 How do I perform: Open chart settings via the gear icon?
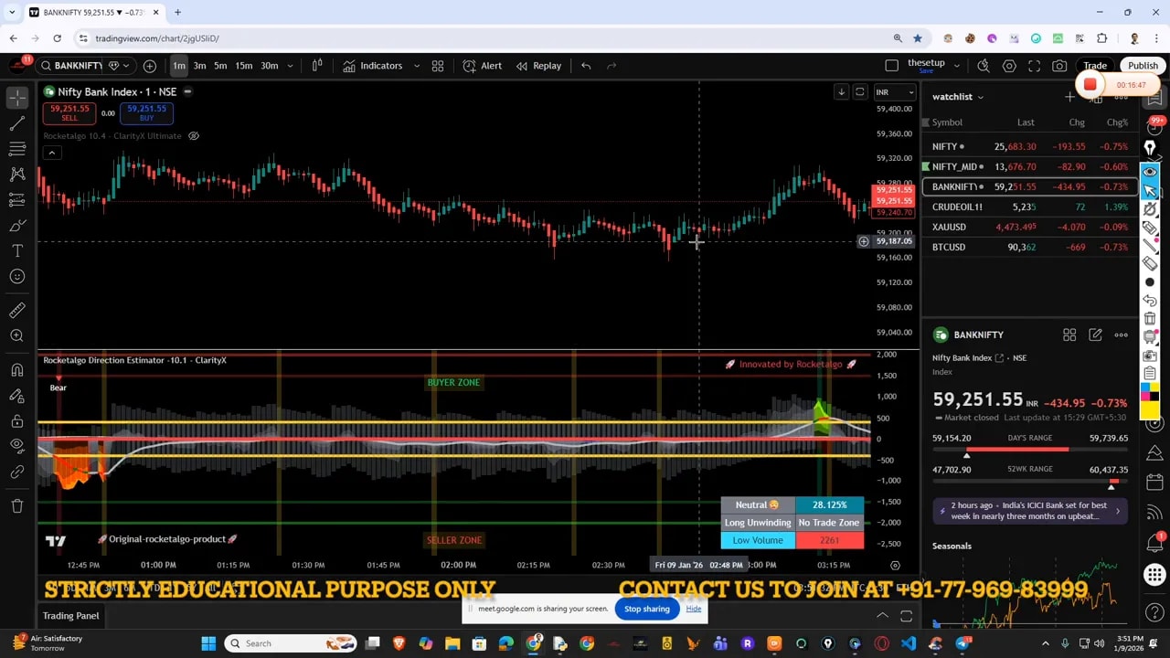pyautogui.click(x=1009, y=66)
